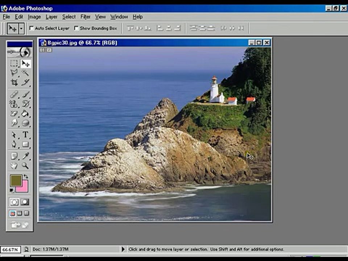Click the Align Left Edges button
Viewport: 348px width, 261px height.
click(x=159, y=28)
